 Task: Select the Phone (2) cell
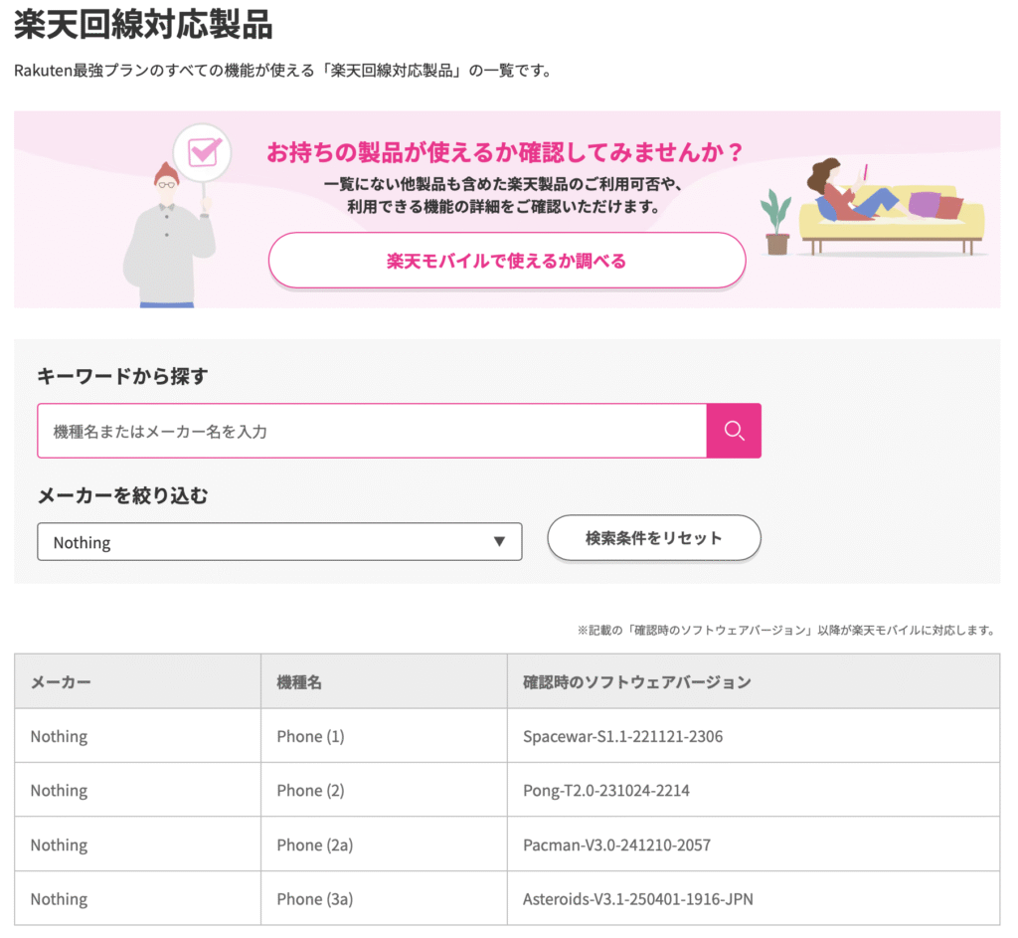[x=384, y=790]
